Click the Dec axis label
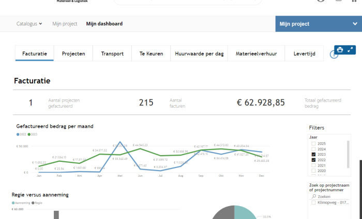This screenshot has width=362, height=219. (262, 176)
